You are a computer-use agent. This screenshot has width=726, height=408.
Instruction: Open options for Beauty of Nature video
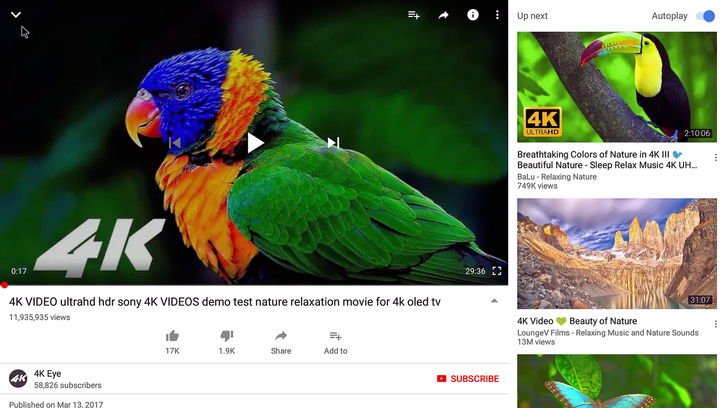(x=716, y=324)
